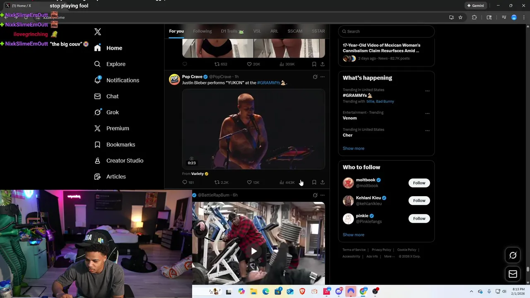Click the X logo in the sidebar
The height and width of the screenshot is (298, 530).
[98, 32]
